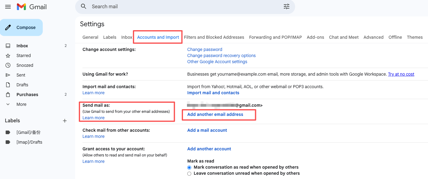The width and height of the screenshot is (428, 179).
Task: Expand the More section in sidebar
Action: pyautogui.click(x=8, y=104)
